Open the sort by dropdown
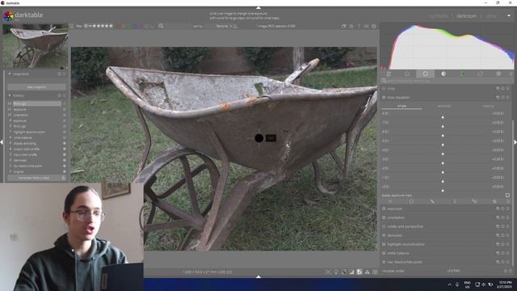517x291 pixels. (x=224, y=26)
